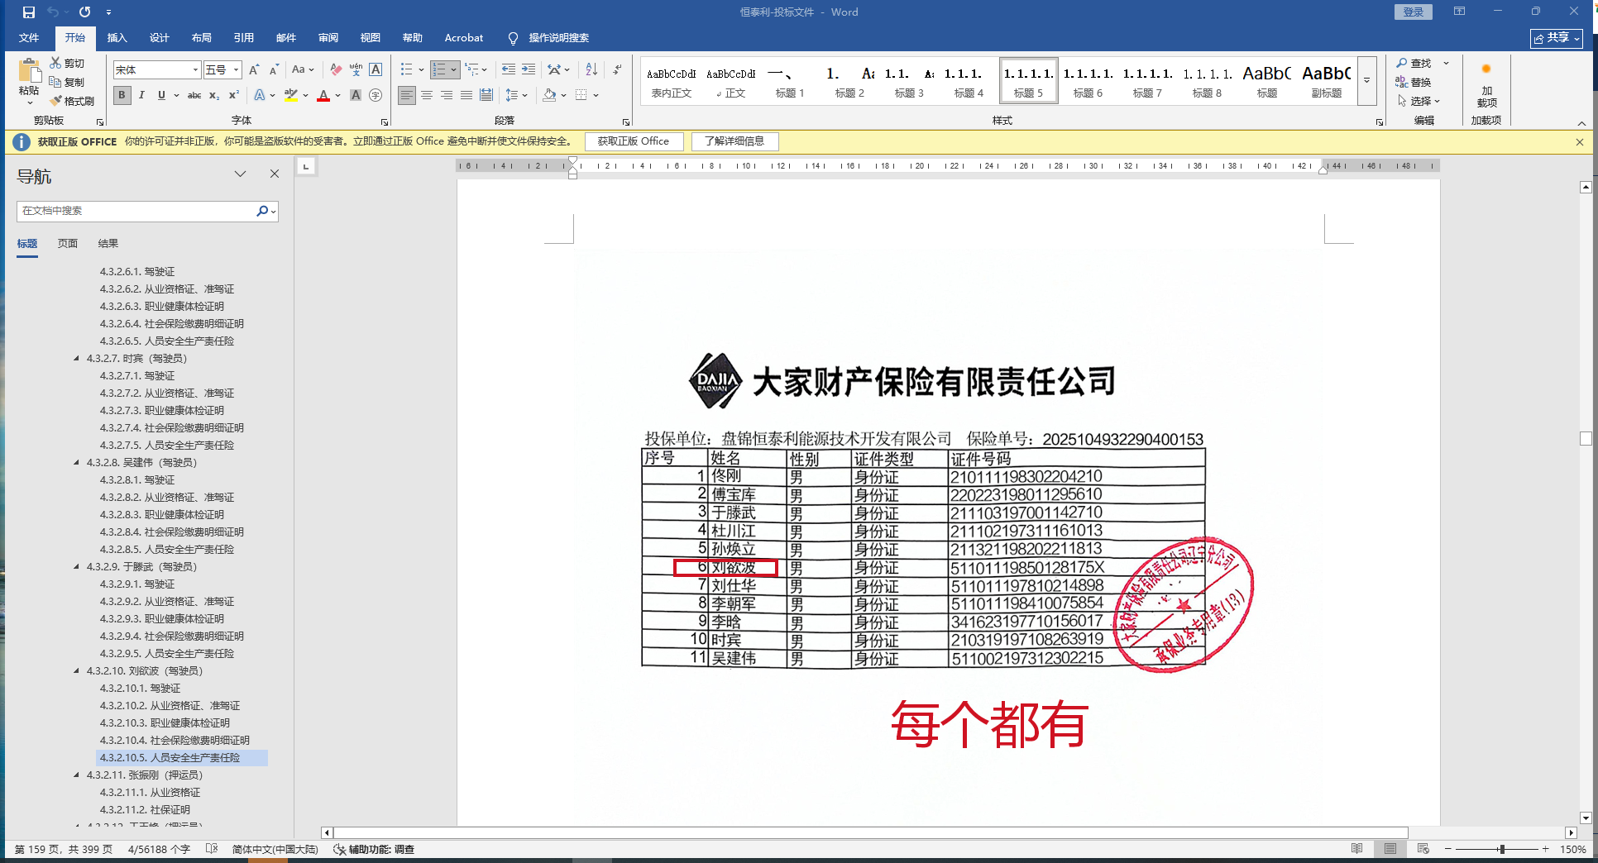Image resolution: width=1598 pixels, height=863 pixels.
Task: Switch to the 审阅 (Review) ribbon tab
Action: coord(328,38)
